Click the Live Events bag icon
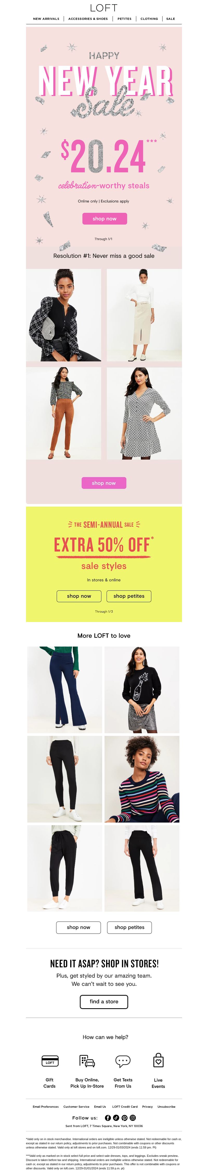Screen dimensions: 208x1173 pos(158,1060)
